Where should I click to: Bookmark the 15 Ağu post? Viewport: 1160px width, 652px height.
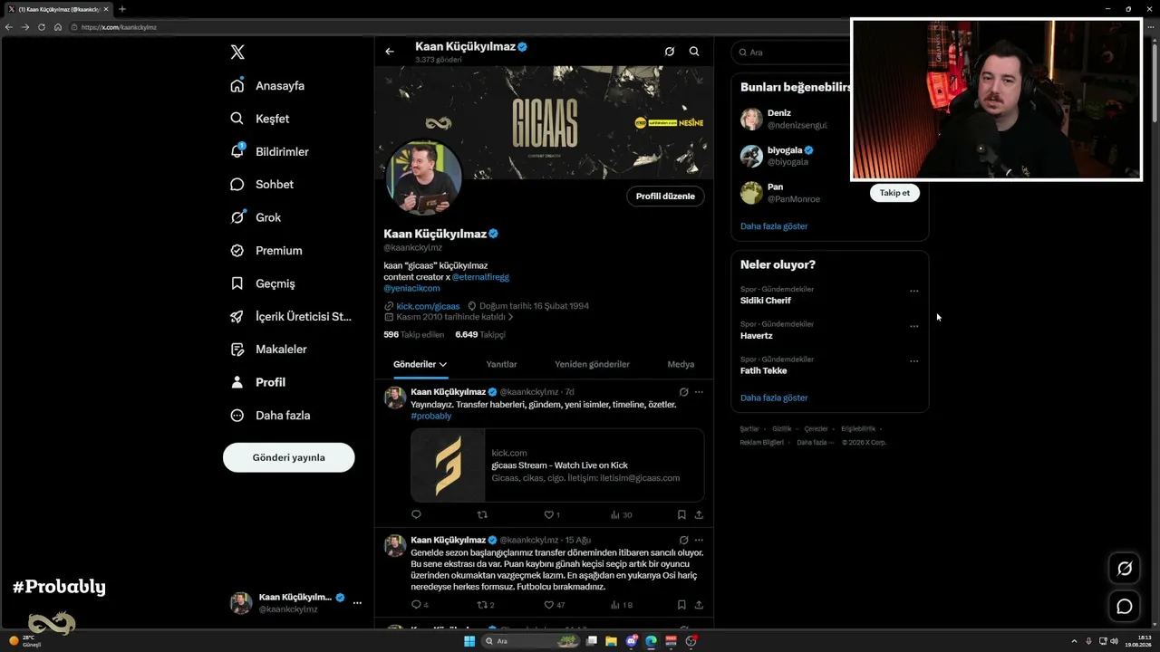click(x=681, y=605)
